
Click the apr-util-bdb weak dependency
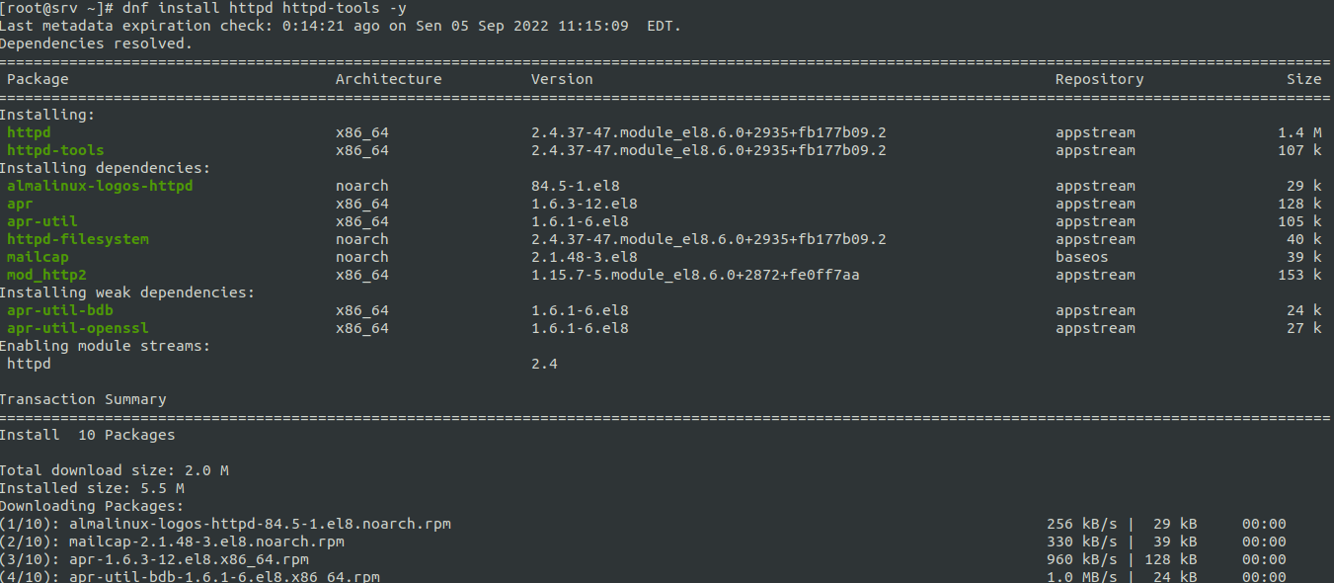tap(60, 310)
